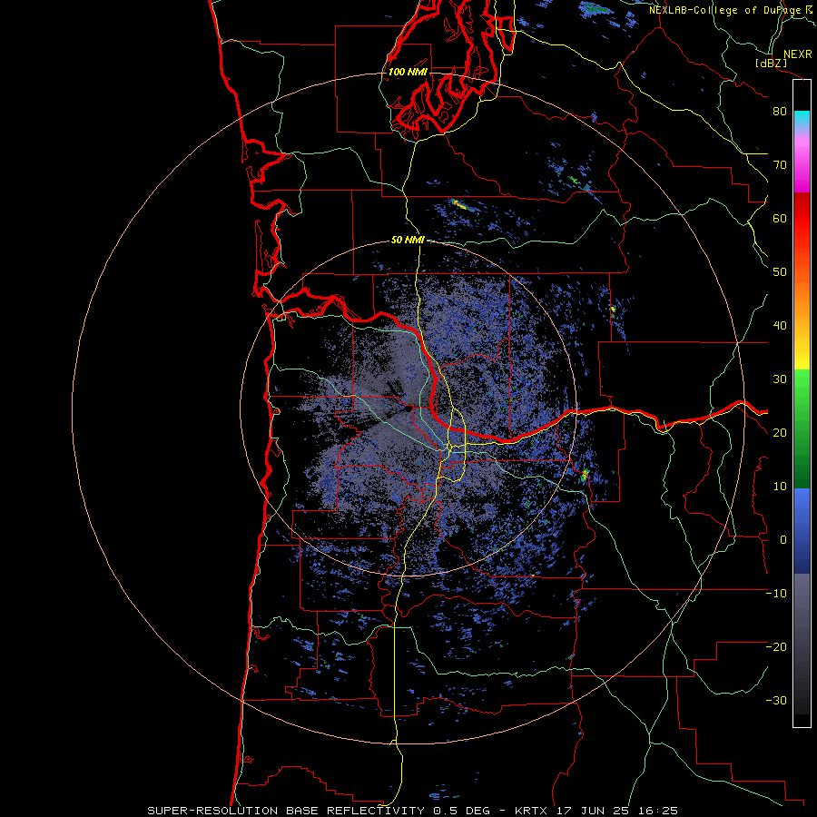Click the bright green band of the color scale
This screenshot has width=817, height=817.
pos(802,389)
